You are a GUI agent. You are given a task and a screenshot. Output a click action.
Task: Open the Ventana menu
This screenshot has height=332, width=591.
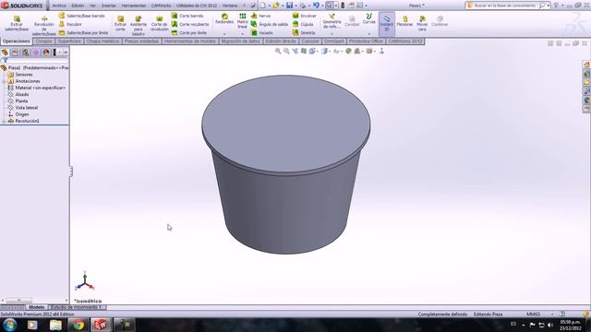point(230,6)
